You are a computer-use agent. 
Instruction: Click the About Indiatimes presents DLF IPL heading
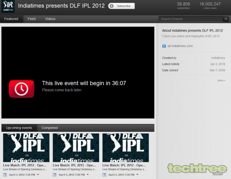192,30
